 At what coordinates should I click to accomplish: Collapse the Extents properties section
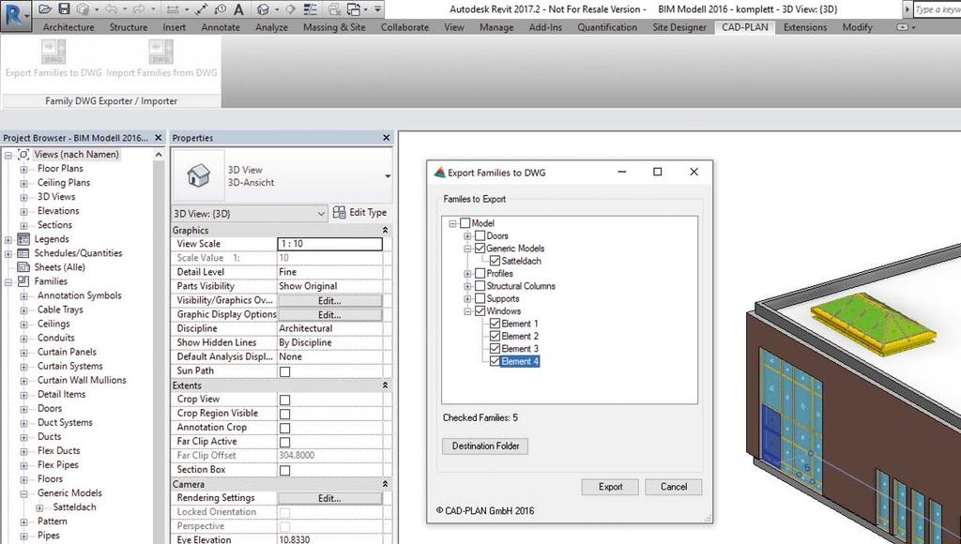point(385,385)
